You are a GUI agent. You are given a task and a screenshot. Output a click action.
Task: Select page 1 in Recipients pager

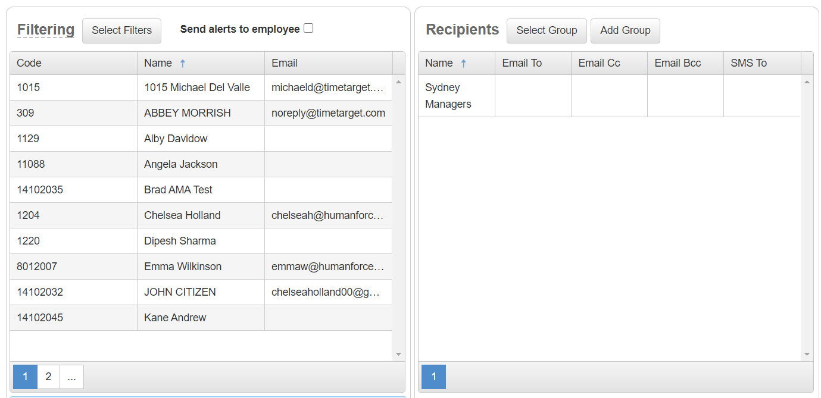pyautogui.click(x=433, y=377)
